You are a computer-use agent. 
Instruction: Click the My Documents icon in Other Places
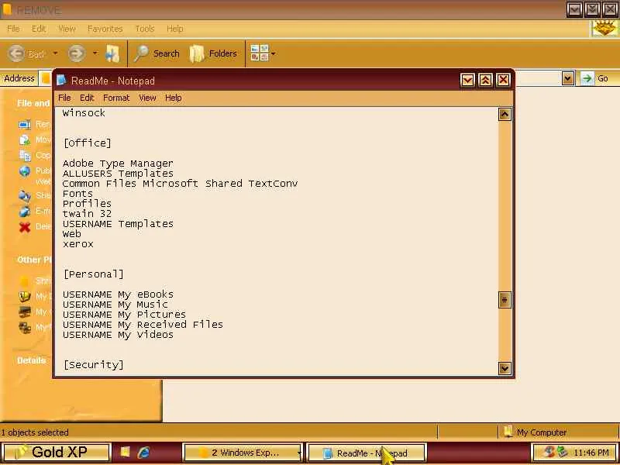point(25,297)
